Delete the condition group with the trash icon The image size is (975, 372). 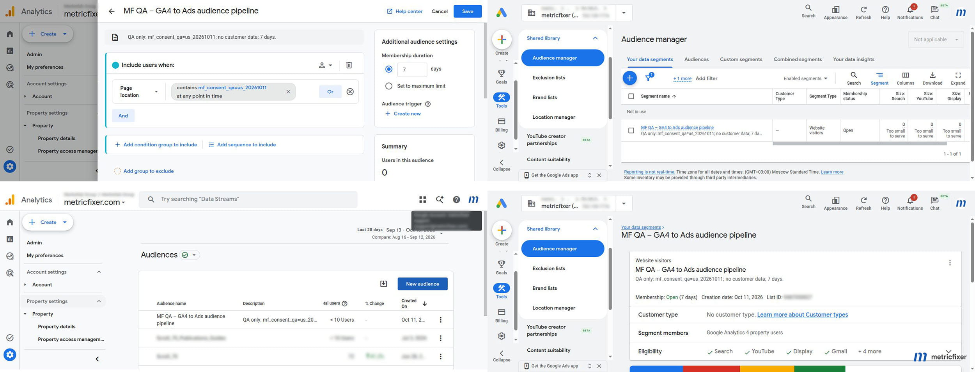(349, 65)
